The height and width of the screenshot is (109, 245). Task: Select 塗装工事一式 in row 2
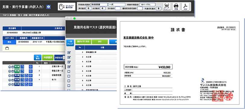[57, 71]
